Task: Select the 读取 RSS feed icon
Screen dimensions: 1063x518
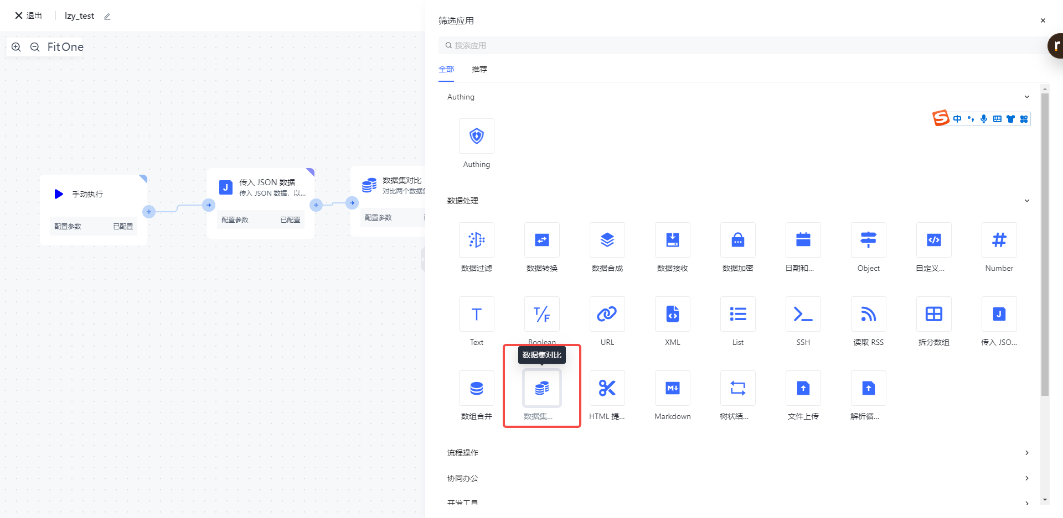Action: tap(868, 314)
